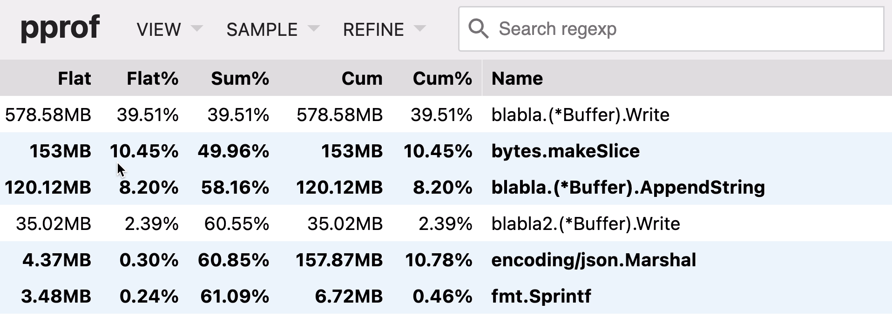Click the pprof logo
The image size is (892, 324).
coord(60,28)
